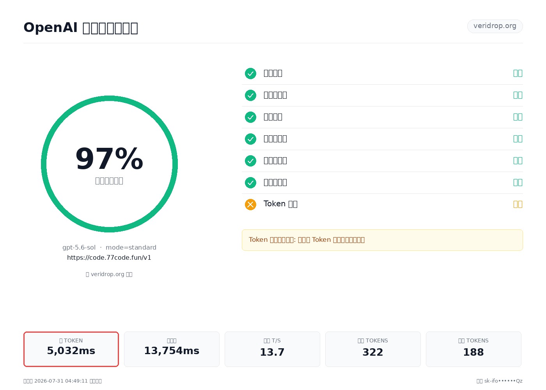Click the 188 TOKENS stat card
Image resolution: width=546 pixels, height=390 pixels.
click(x=473, y=349)
